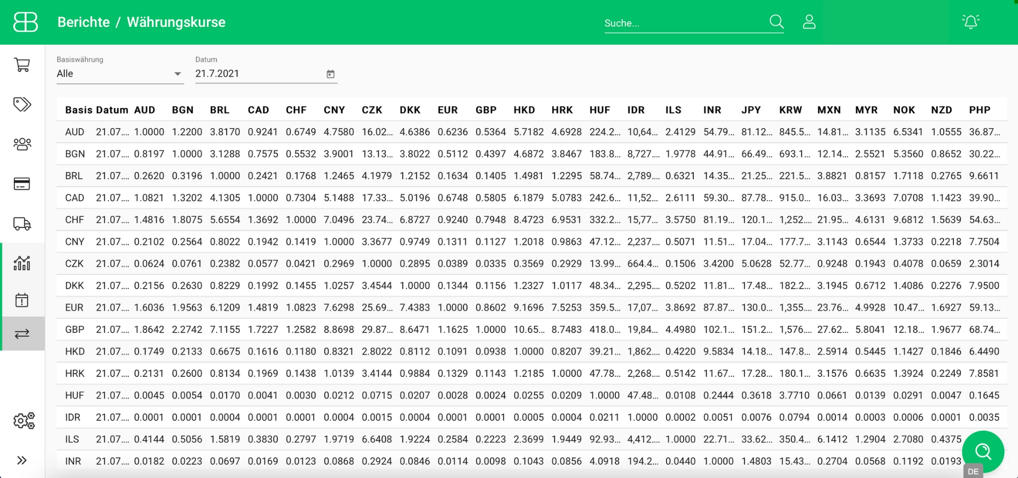Click the green floating search button
1018x478 pixels.
pyautogui.click(x=983, y=451)
